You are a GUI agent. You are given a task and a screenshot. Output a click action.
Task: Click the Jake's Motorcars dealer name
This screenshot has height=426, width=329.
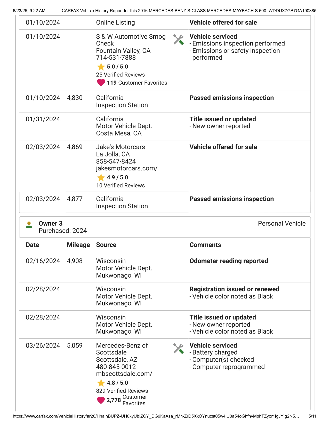121,147
